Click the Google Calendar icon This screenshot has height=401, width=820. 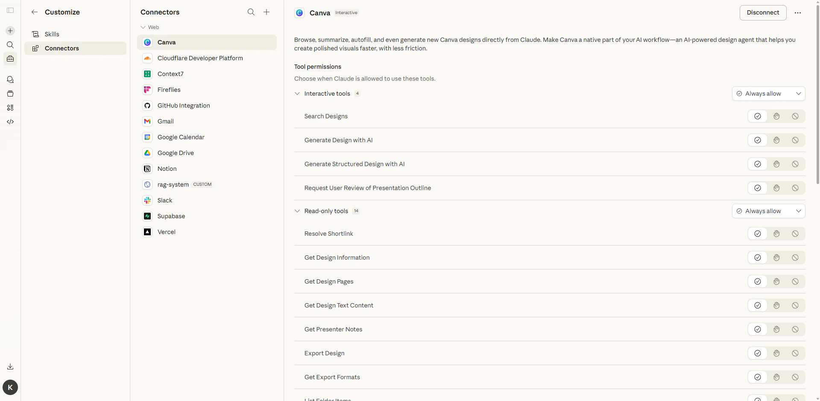pos(147,137)
